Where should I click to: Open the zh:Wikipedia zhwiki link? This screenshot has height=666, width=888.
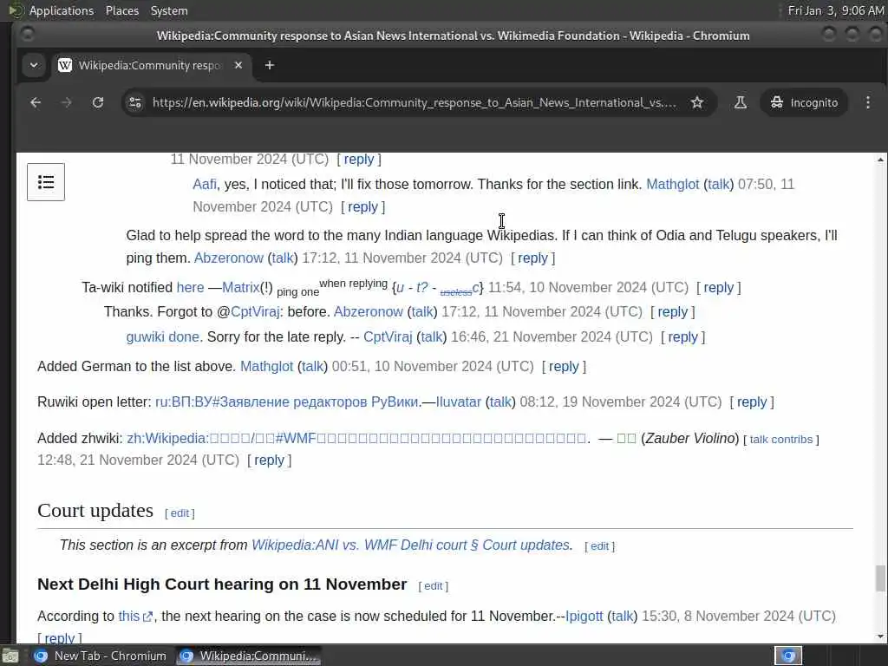tap(356, 438)
